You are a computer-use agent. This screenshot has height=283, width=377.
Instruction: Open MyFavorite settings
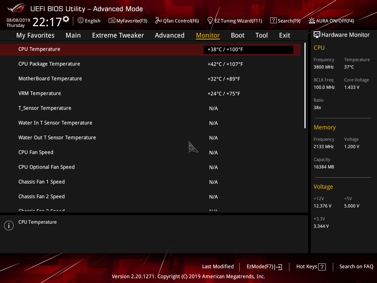[x=128, y=21]
